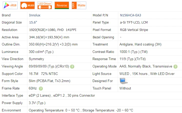Click the Brand row label
Image resolution: width=182 pixels, height=113 pixels.
(x=6, y=15)
